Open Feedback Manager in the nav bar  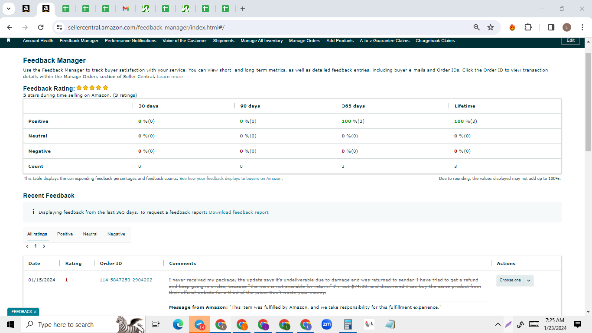[79, 41]
